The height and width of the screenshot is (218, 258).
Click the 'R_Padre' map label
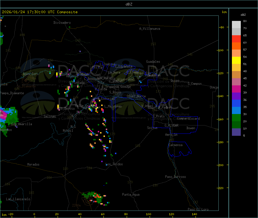(x=164, y=107)
